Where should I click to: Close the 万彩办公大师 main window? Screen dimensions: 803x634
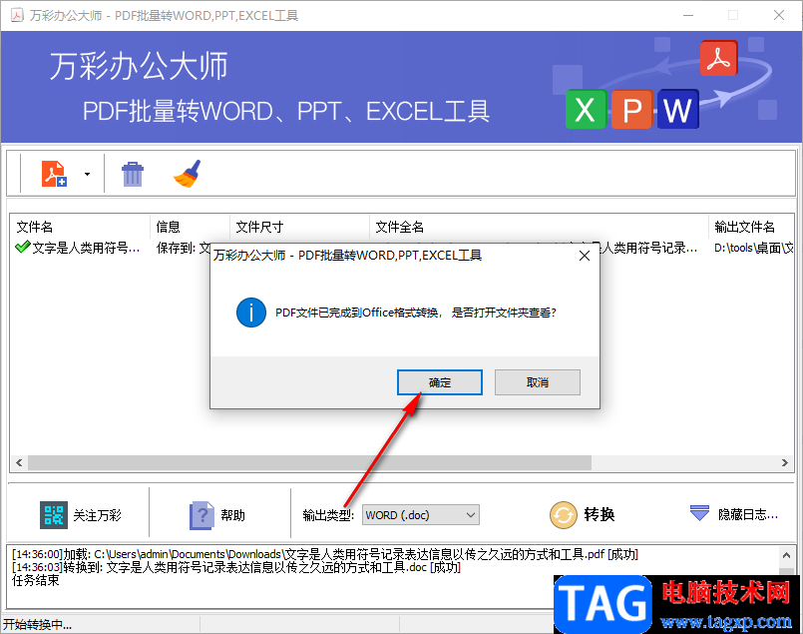point(779,15)
